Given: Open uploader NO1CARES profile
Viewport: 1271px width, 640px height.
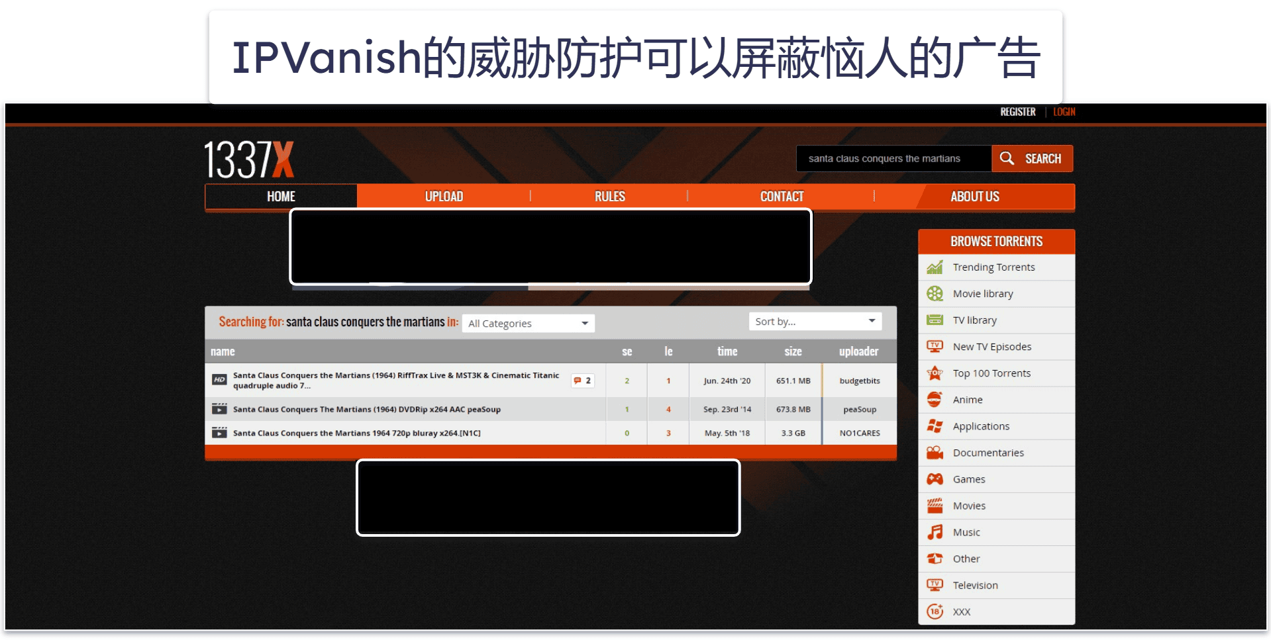Looking at the screenshot, I should pyautogui.click(x=859, y=433).
